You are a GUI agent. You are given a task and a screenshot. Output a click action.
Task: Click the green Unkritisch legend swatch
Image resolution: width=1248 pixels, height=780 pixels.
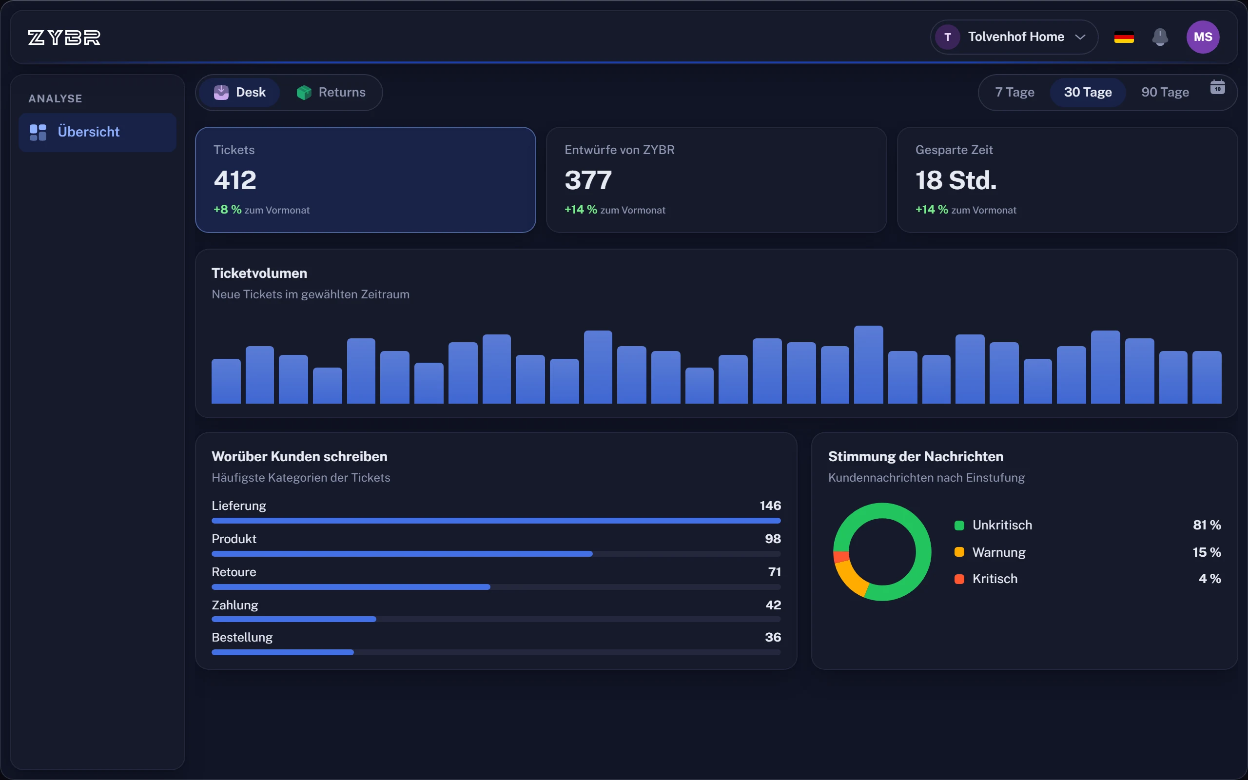click(x=959, y=526)
